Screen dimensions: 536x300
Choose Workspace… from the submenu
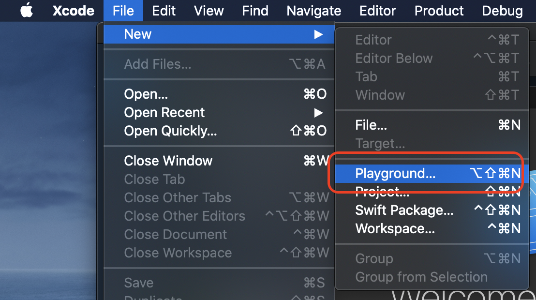[432, 228]
